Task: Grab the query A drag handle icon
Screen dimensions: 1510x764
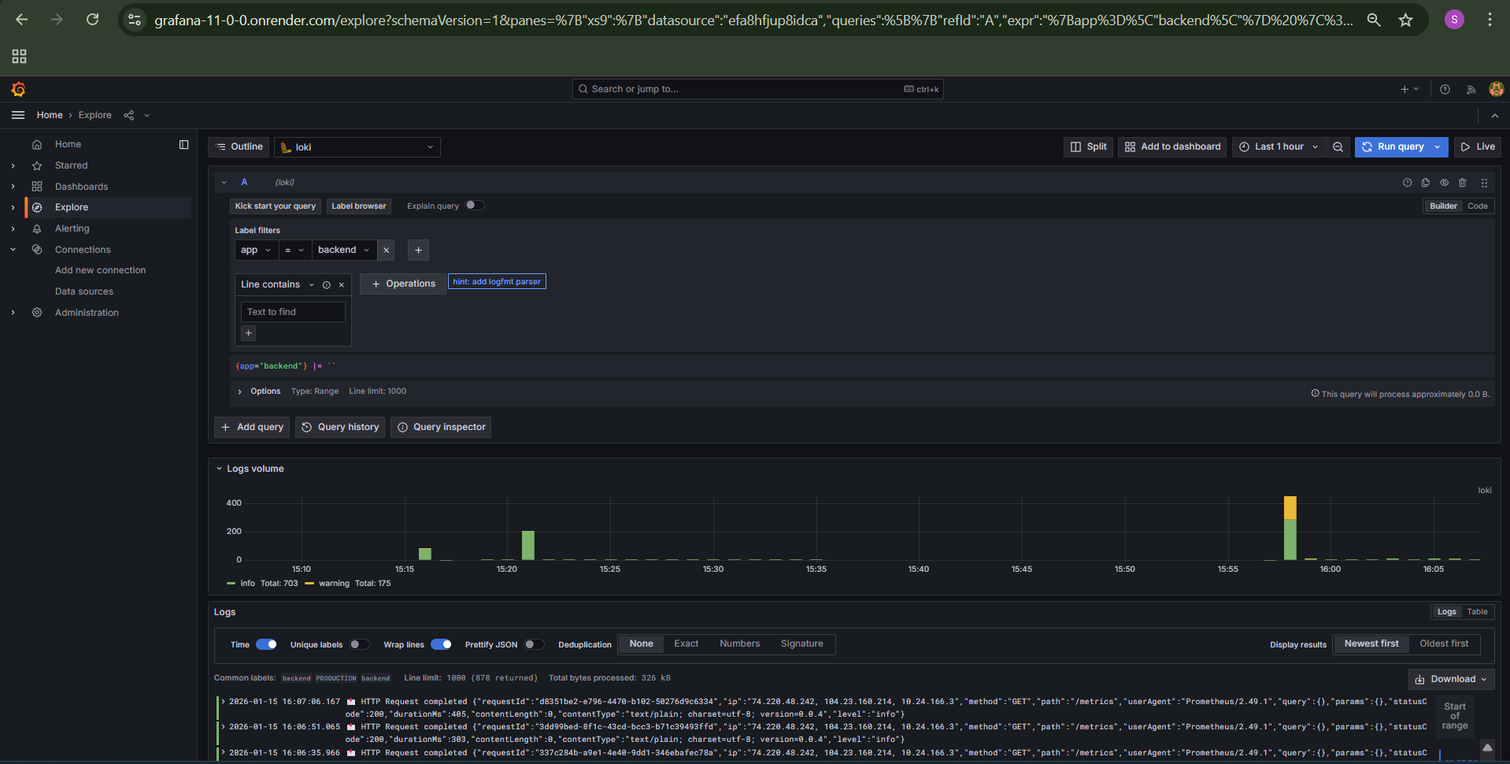Action: tap(1484, 182)
